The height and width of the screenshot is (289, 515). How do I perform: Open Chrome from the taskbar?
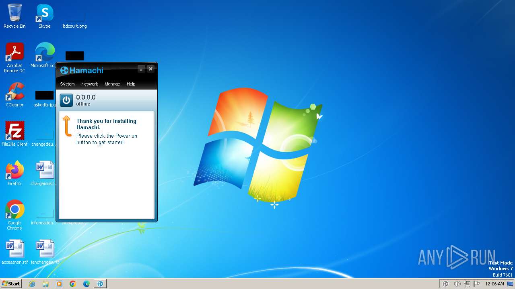pyautogui.click(x=73, y=284)
